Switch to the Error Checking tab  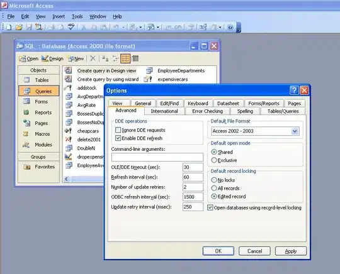click(207, 111)
